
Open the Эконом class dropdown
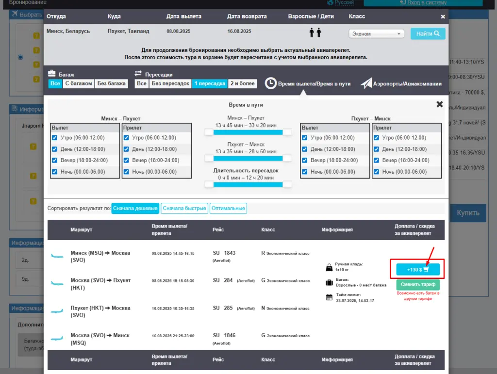pyautogui.click(x=376, y=34)
